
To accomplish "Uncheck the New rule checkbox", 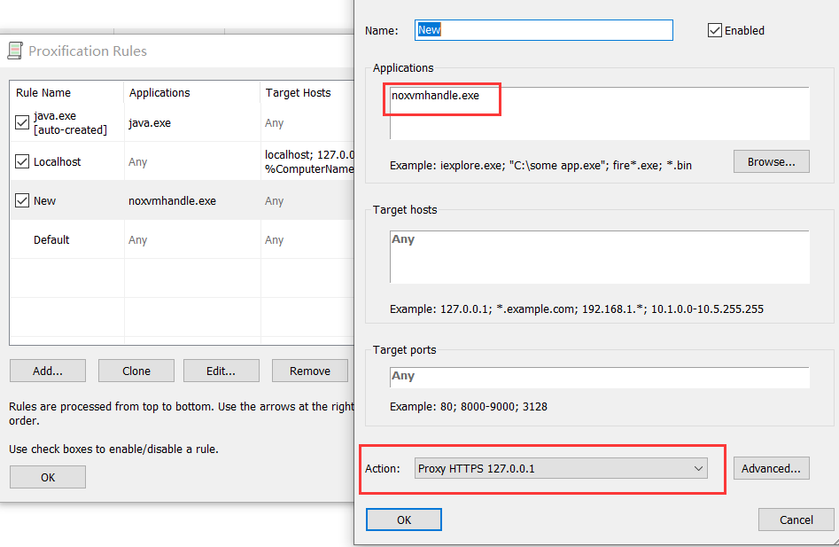I will 22,200.
